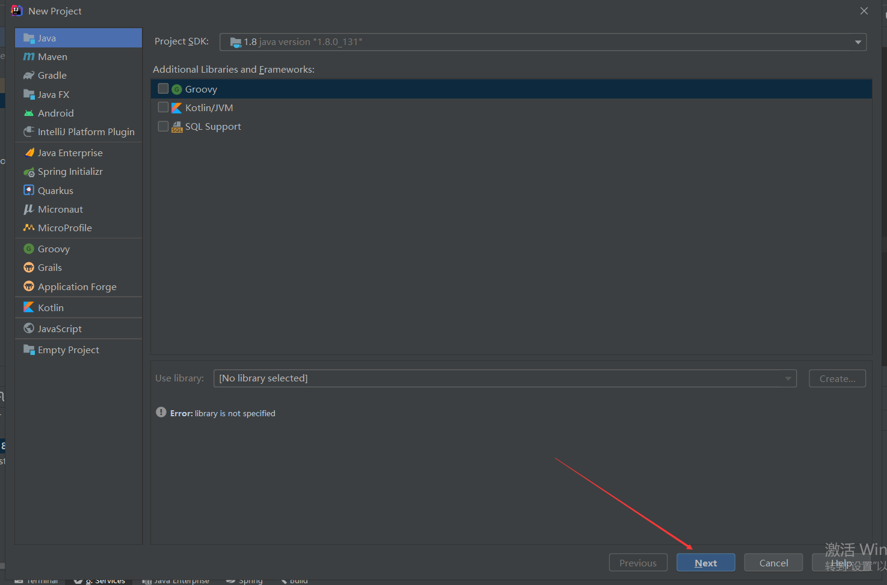Viewport: 887px width, 585px height.
Task: Click the error warning icon
Action: (161, 412)
